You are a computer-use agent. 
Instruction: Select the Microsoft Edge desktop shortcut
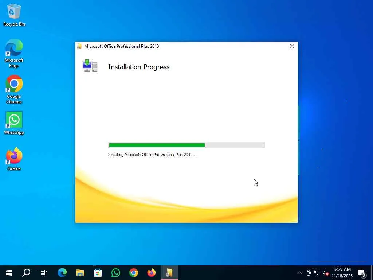click(x=14, y=53)
